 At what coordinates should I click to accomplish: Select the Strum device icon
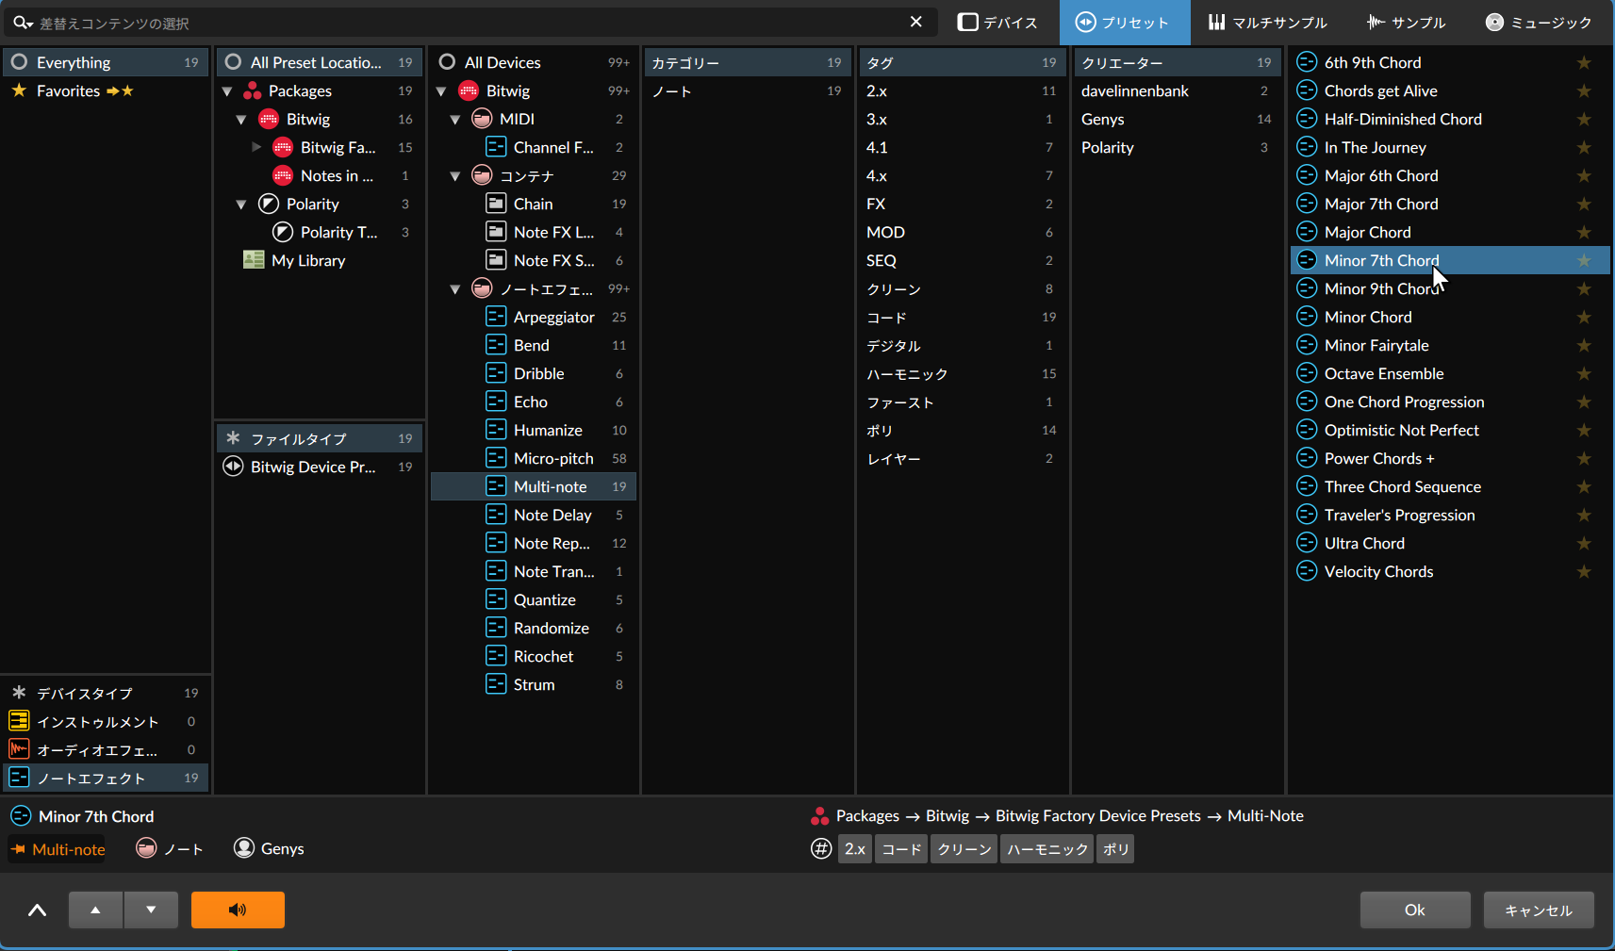tap(496, 684)
